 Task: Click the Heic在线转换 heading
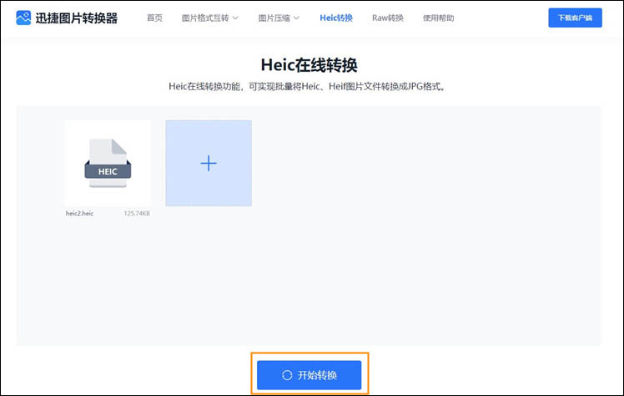pyautogui.click(x=309, y=65)
